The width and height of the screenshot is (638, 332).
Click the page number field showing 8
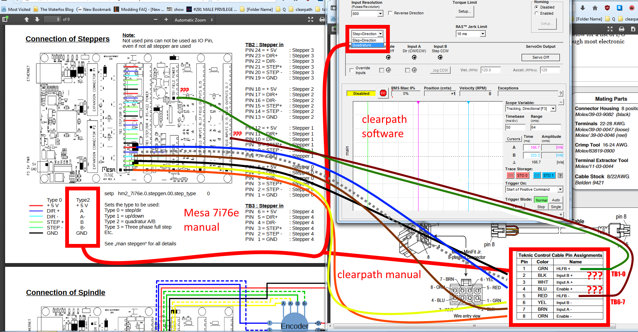pyautogui.click(x=53, y=19)
